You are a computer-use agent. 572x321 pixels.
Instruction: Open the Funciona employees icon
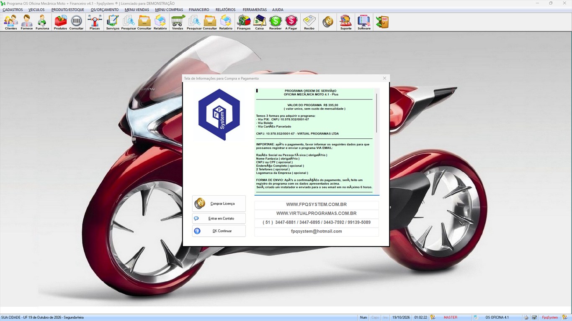click(x=42, y=22)
